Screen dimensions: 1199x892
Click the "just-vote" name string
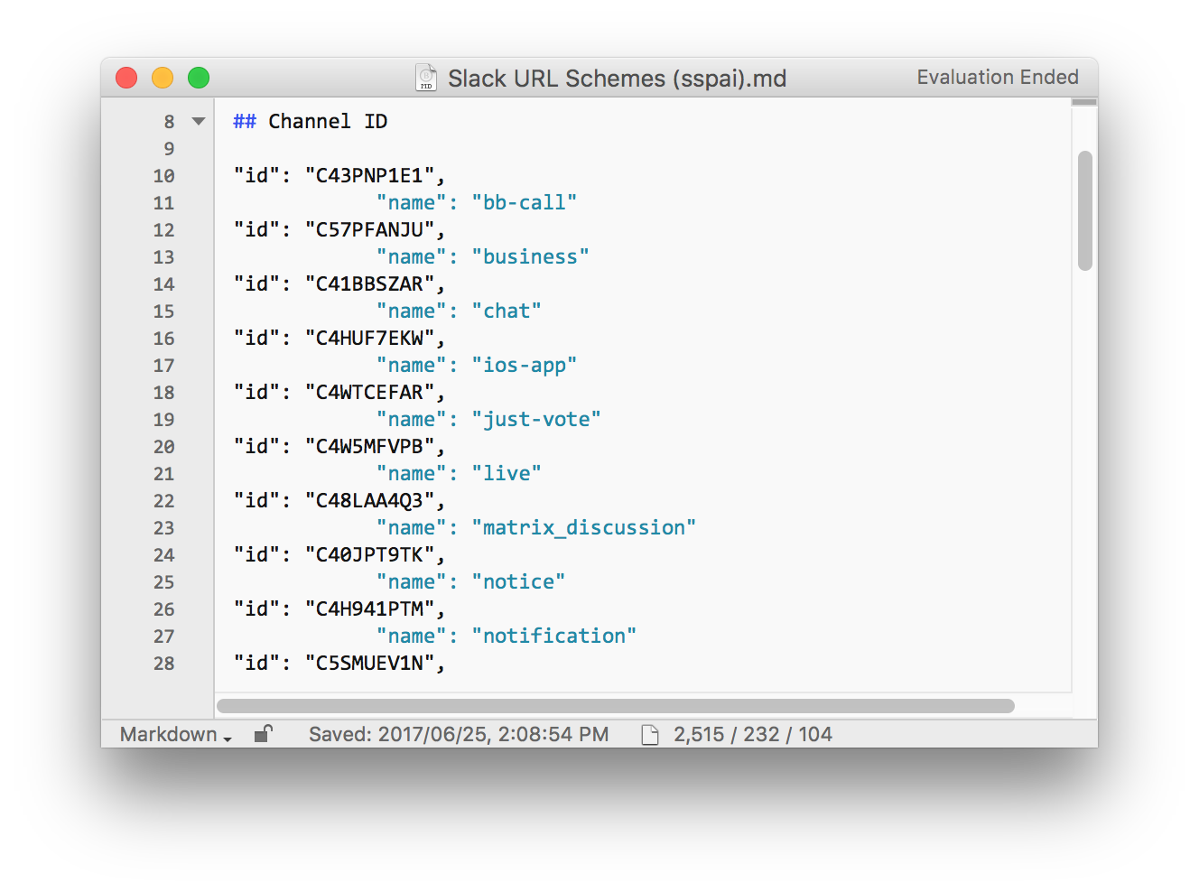pos(536,420)
